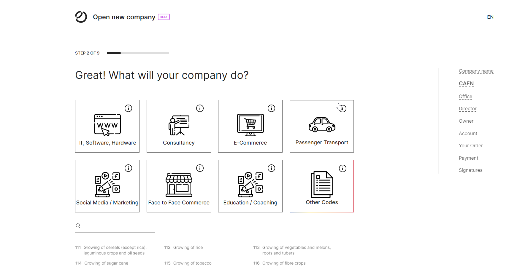Open info icon on Consultancy card
This screenshot has width=528, height=269.
pyautogui.click(x=200, y=108)
